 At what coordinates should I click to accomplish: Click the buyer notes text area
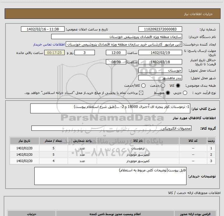(x=110, y=176)
